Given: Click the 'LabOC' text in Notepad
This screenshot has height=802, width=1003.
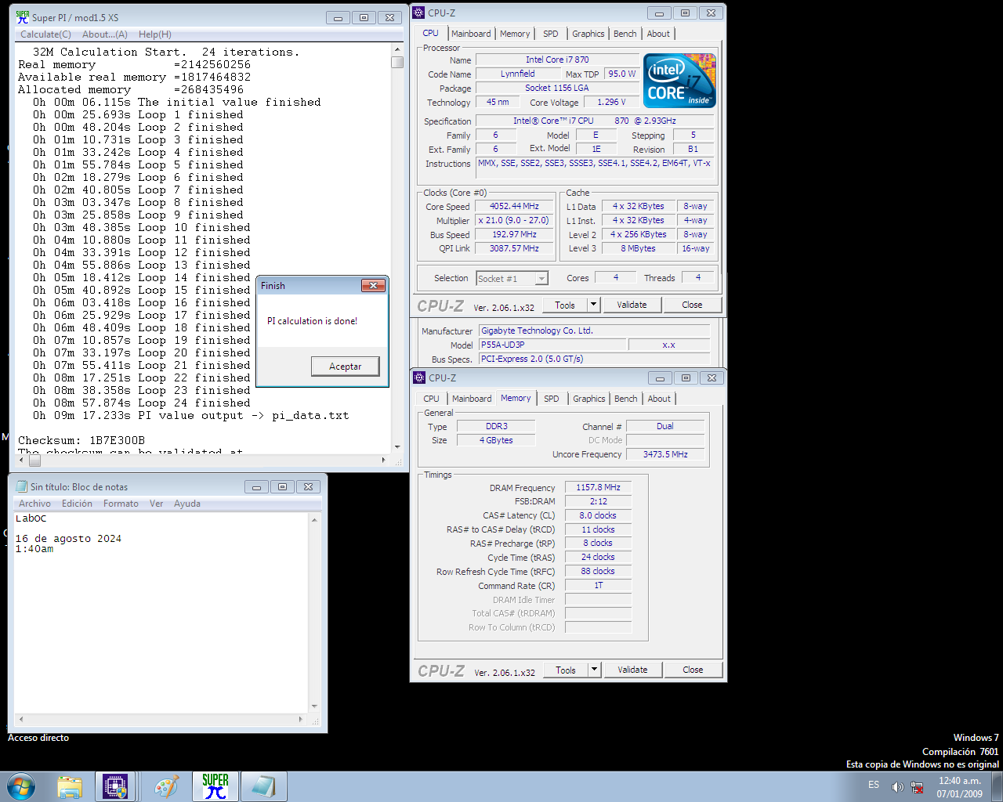Looking at the screenshot, I should 31,518.
